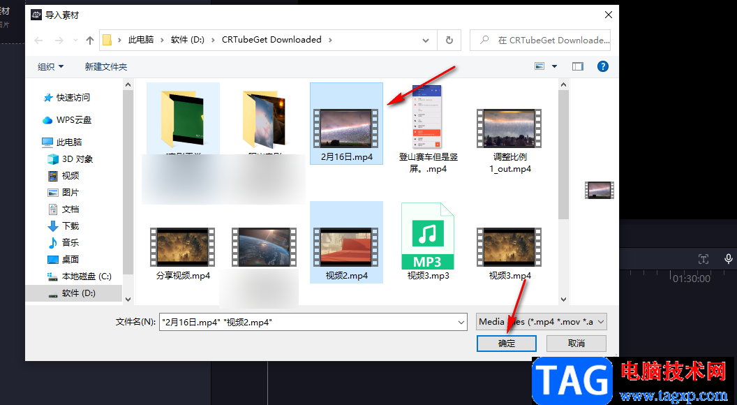
Task: Select 视频3.mp4 video file
Action: click(509, 253)
